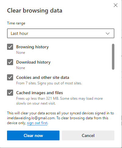
Task: Uncheck the Browsing history checkbox
Action: (x=10, y=47)
